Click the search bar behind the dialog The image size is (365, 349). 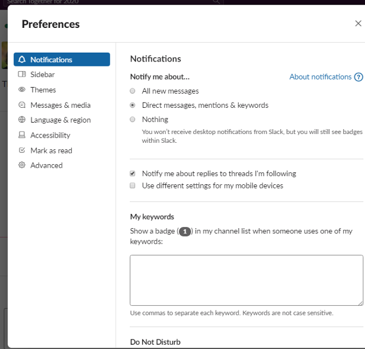pos(113,2)
